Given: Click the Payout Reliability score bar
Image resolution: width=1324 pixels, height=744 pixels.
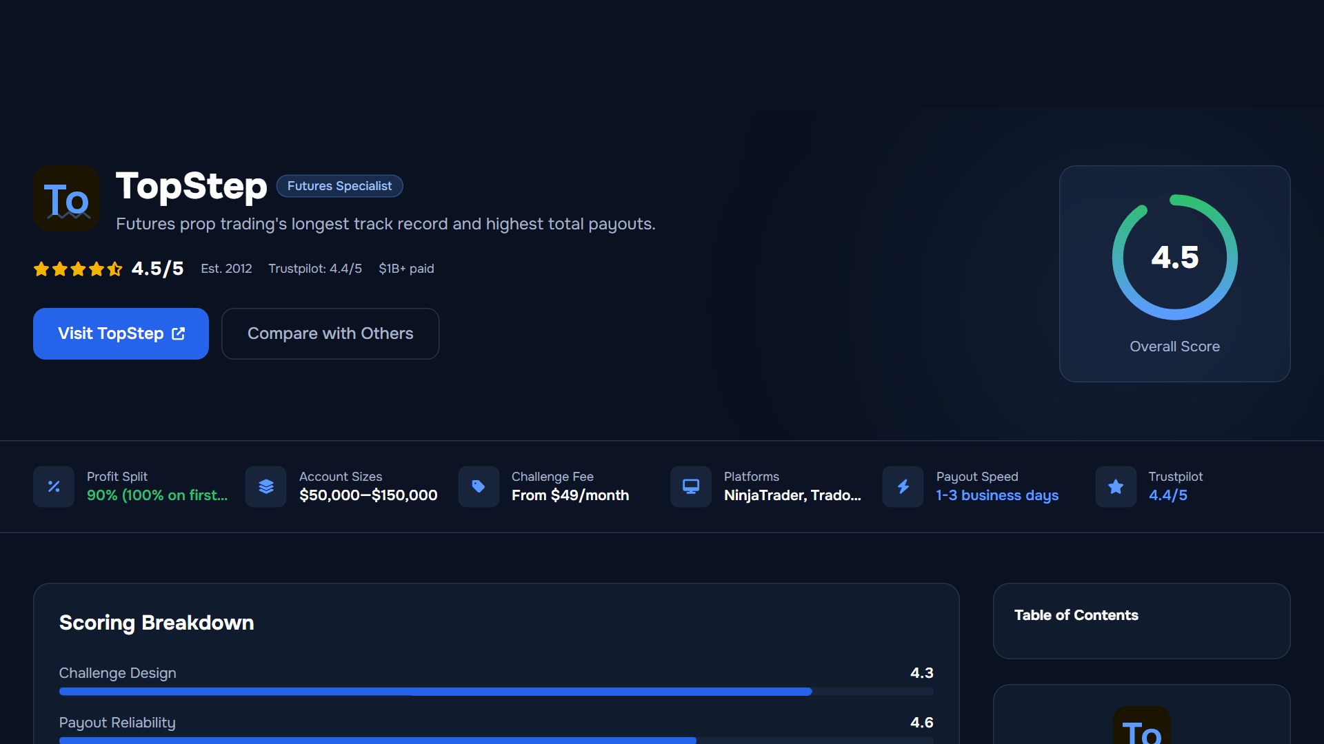Looking at the screenshot, I should click(496, 741).
